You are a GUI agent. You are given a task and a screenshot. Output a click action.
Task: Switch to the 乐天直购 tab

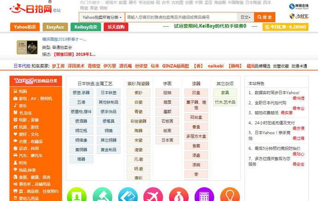point(116,27)
